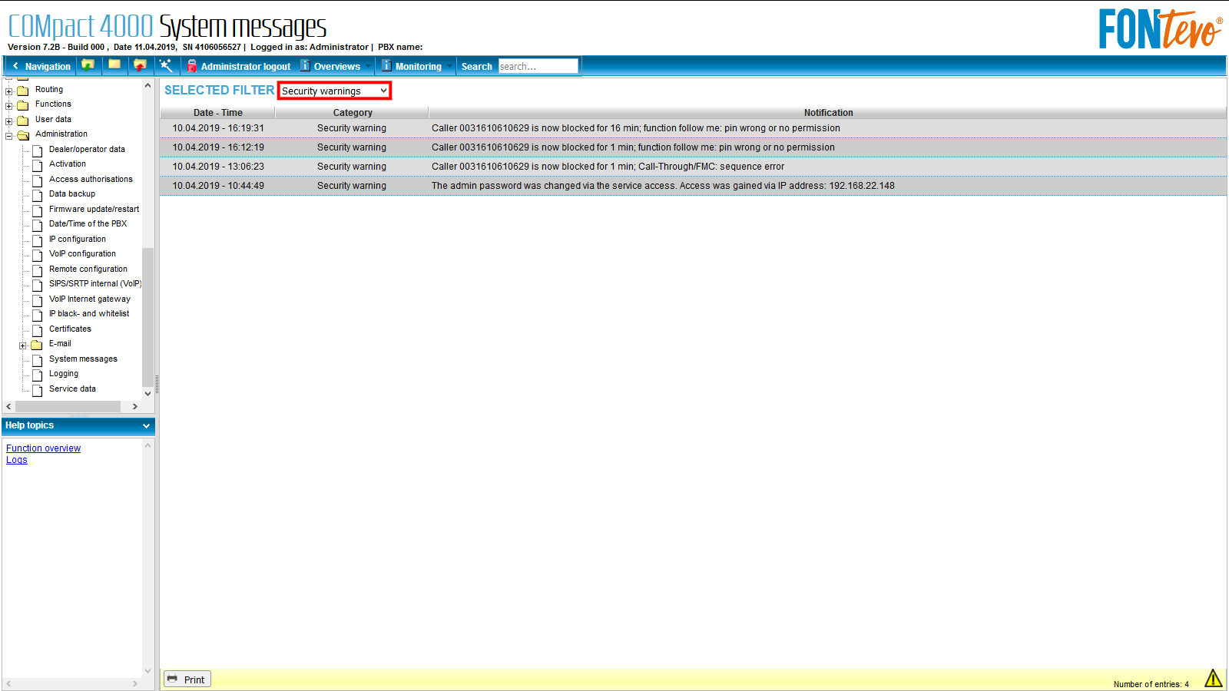The height and width of the screenshot is (691, 1229).
Task: Click the Notification column header
Action: (828, 113)
